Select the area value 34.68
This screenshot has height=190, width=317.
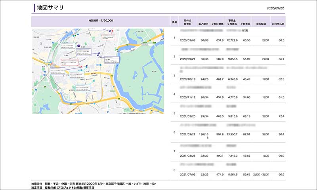pos(246,97)
